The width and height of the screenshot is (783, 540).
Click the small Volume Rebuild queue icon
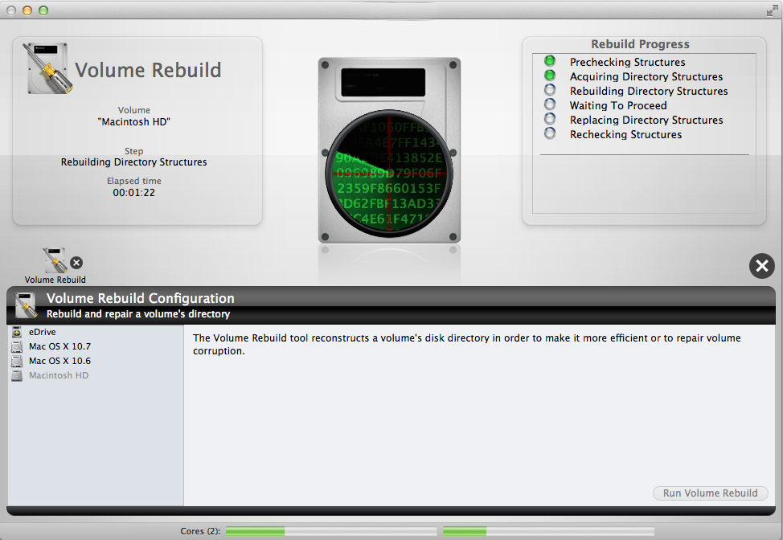pos(55,260)
